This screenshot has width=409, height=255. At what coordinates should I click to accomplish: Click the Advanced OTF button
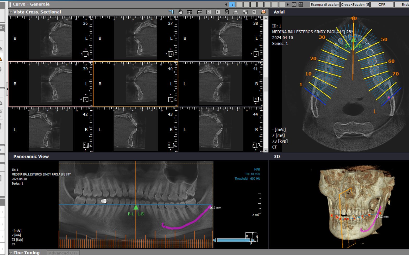coord(63,253)
